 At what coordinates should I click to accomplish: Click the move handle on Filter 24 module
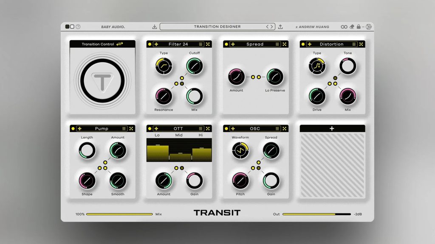click(156, 44)
